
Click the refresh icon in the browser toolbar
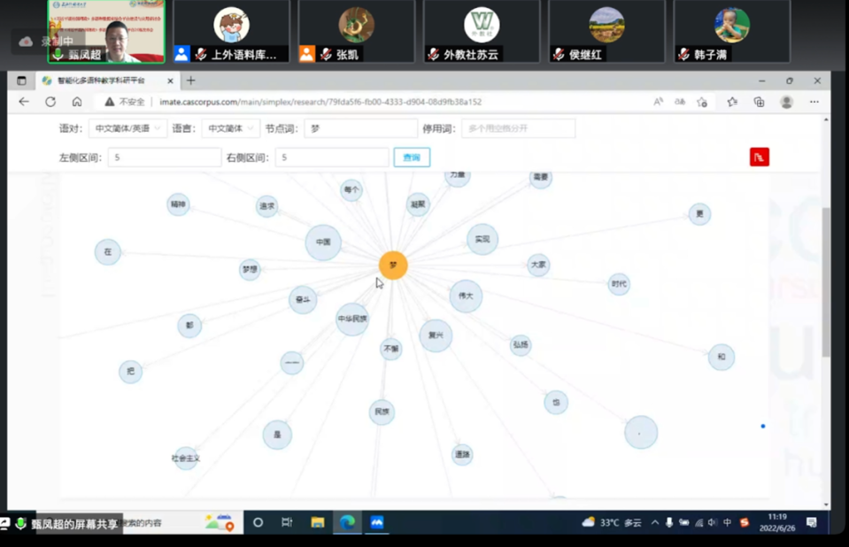tap(50, 102)
